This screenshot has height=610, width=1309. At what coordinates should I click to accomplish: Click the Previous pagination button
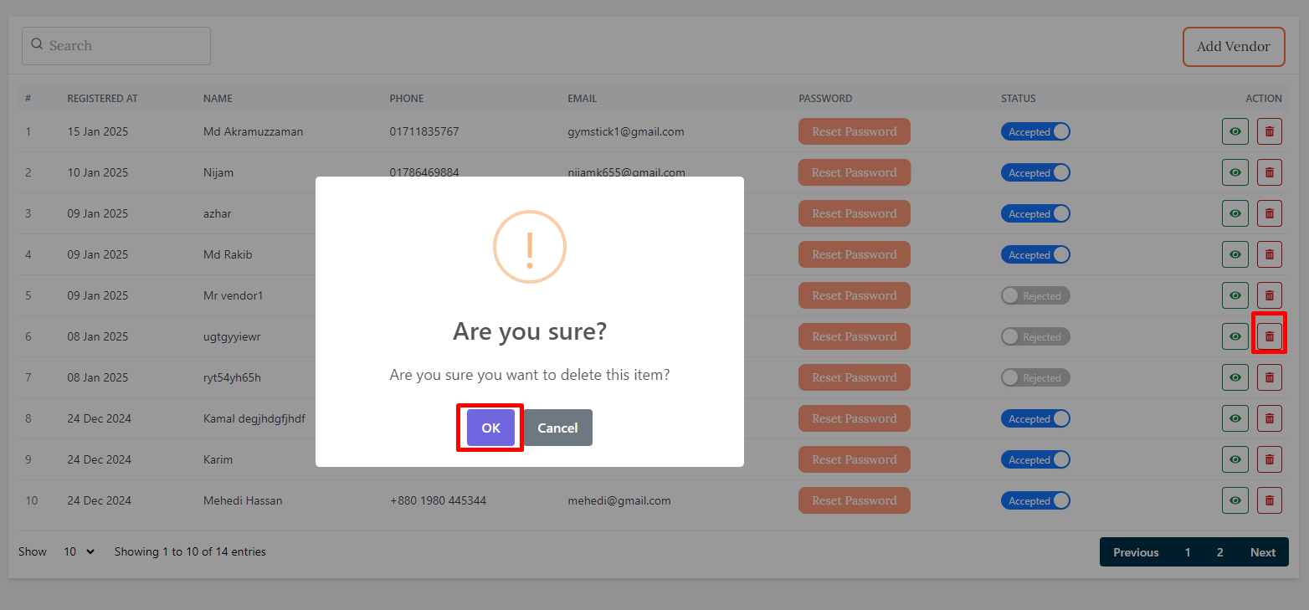point(1135,552)
